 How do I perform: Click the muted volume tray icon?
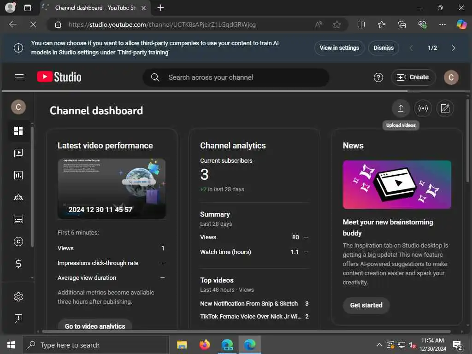pos(412,345)
